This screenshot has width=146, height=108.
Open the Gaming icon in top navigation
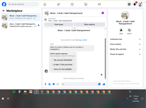tap(99, 4)
